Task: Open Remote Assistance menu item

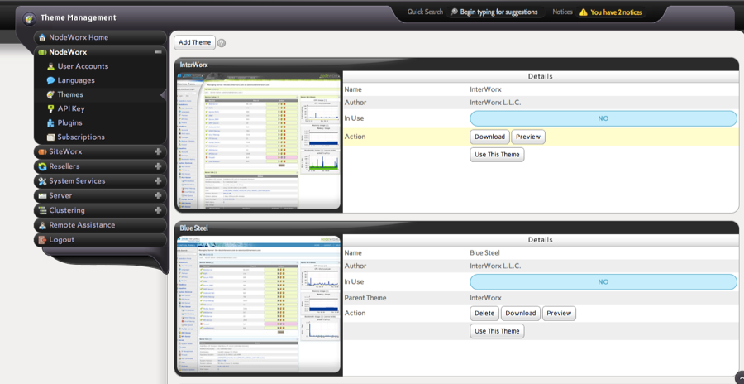Action: (x=100, y=225)
